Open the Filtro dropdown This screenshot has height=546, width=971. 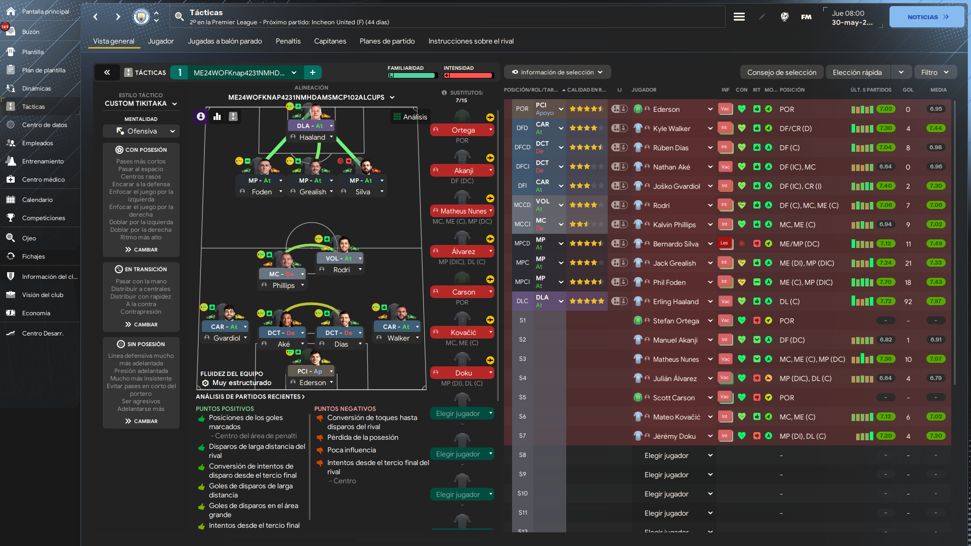click(x=935, y=72)
